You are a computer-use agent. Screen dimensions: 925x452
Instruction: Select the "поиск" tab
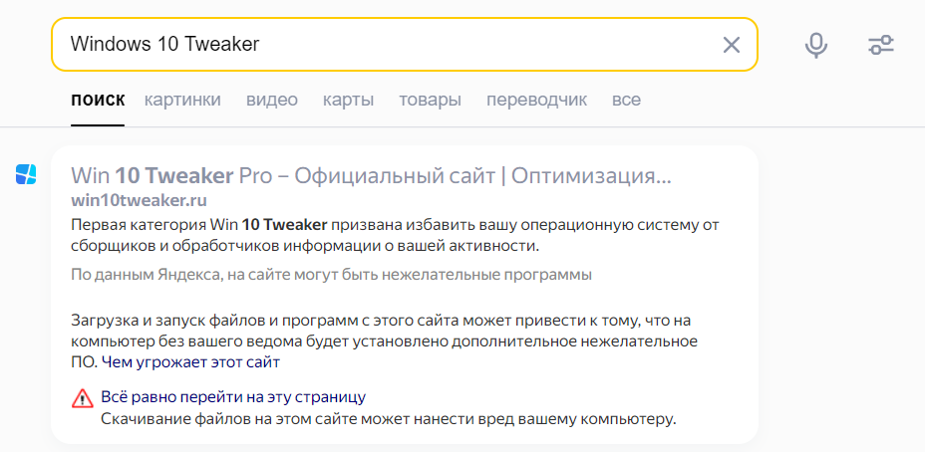(98, 101)
